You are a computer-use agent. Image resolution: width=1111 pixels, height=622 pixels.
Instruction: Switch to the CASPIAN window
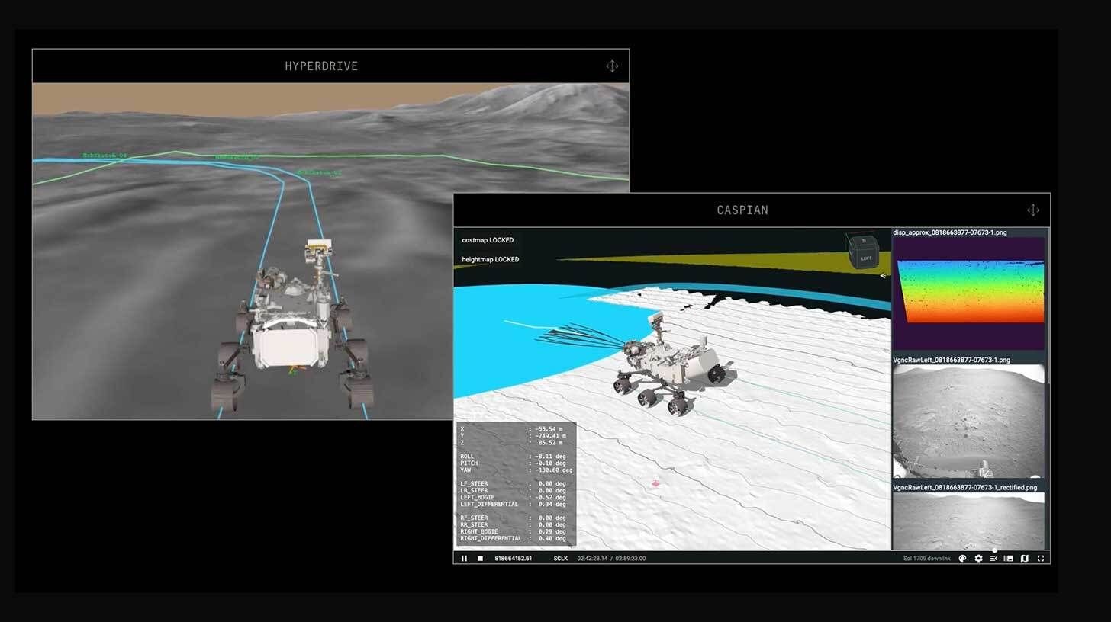point(741,209)
